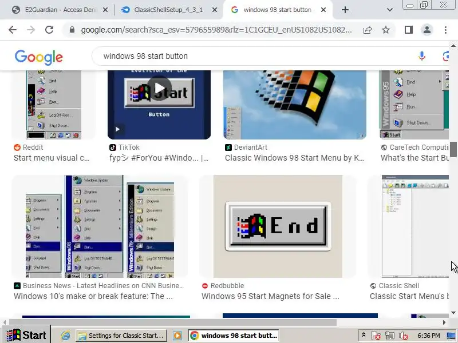The image size is (458, 343).
Task: Close the E2Guardian tab
Action: click(x=105, y=10)
